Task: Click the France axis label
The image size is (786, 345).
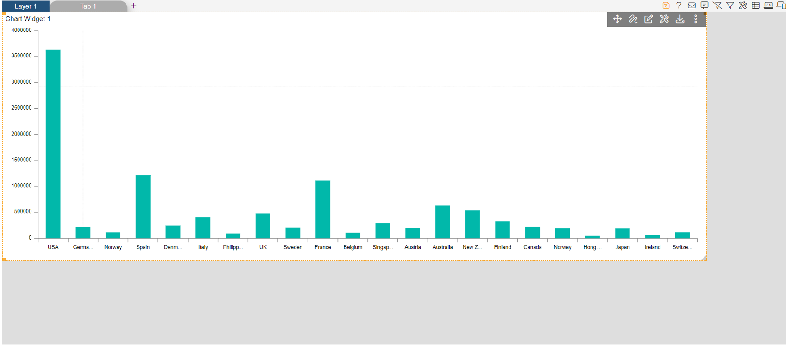Action: pos(323,247)
